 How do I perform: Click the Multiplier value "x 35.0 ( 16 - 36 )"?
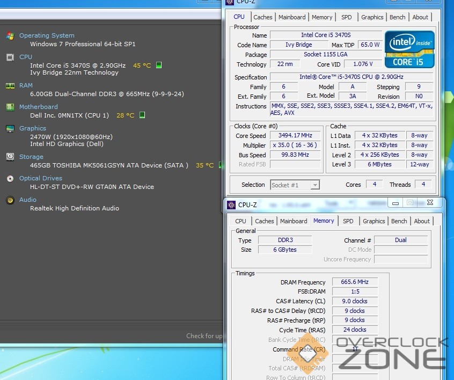pos(295,145)
